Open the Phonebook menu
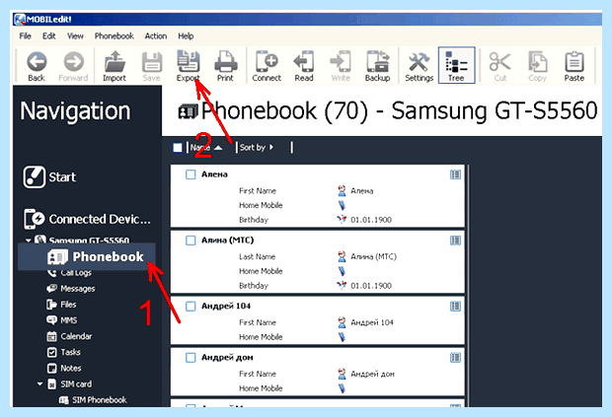The height and width of the screenshot is (417, 612). (x=114, y=36)
